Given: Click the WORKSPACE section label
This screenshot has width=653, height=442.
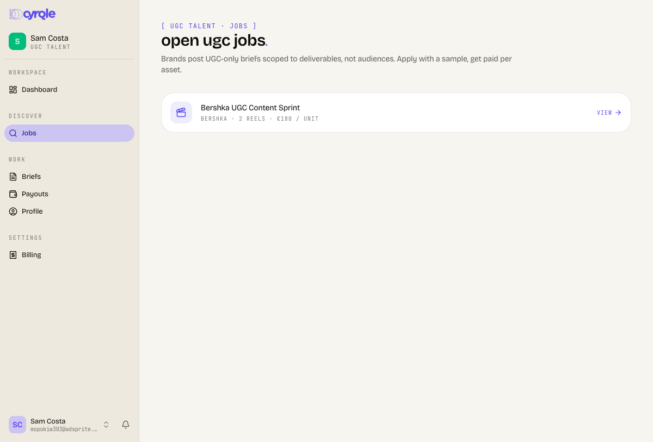Looking at the screenshot, I should [28, 72].
